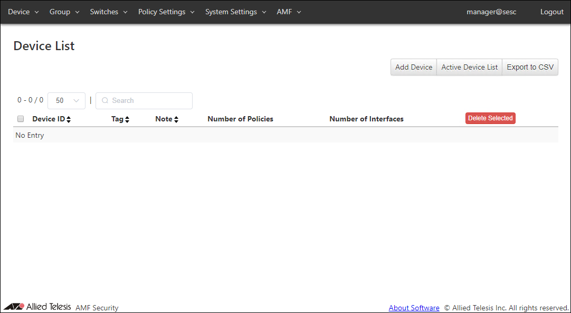Click the Note column sort icon
This screenshot has height=313, width=571.
(176, 119)
